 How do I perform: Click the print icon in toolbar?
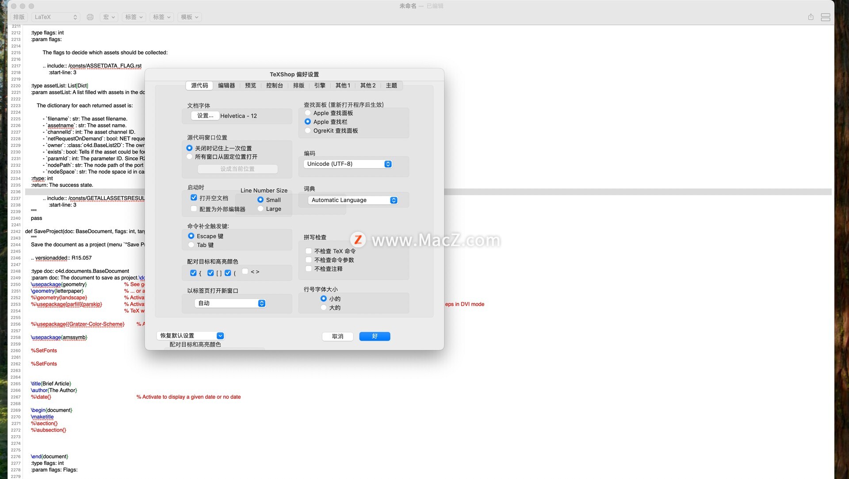pyautogui.click(x=90, y=17)
